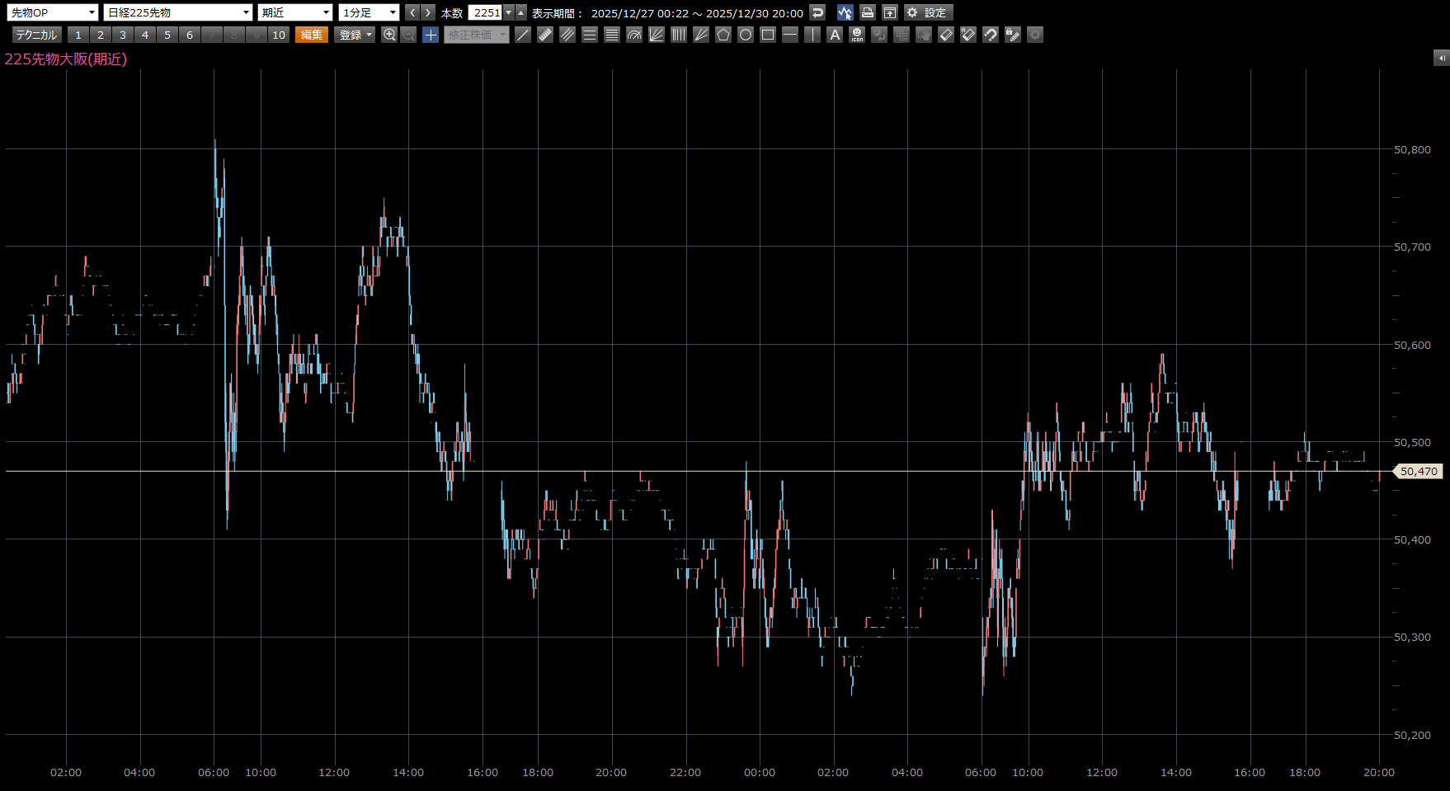Click the 本数 bar count input field

click(x=486, y=12)
